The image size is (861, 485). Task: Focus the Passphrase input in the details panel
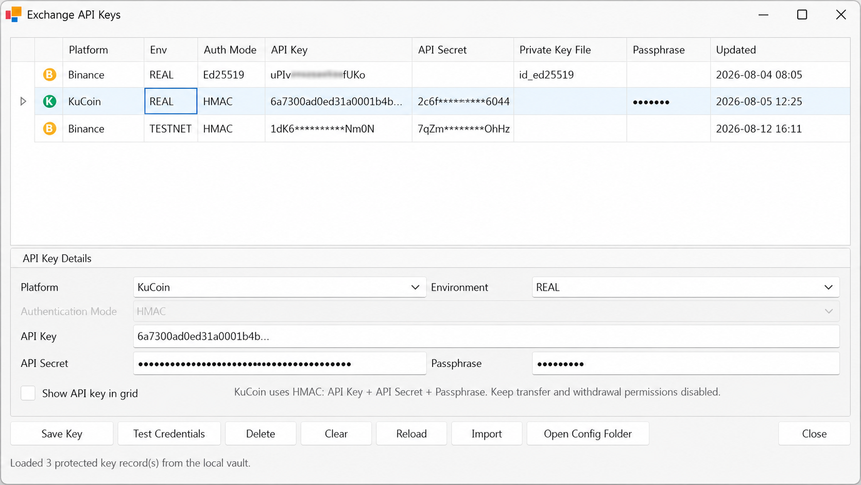coord(685,363)
